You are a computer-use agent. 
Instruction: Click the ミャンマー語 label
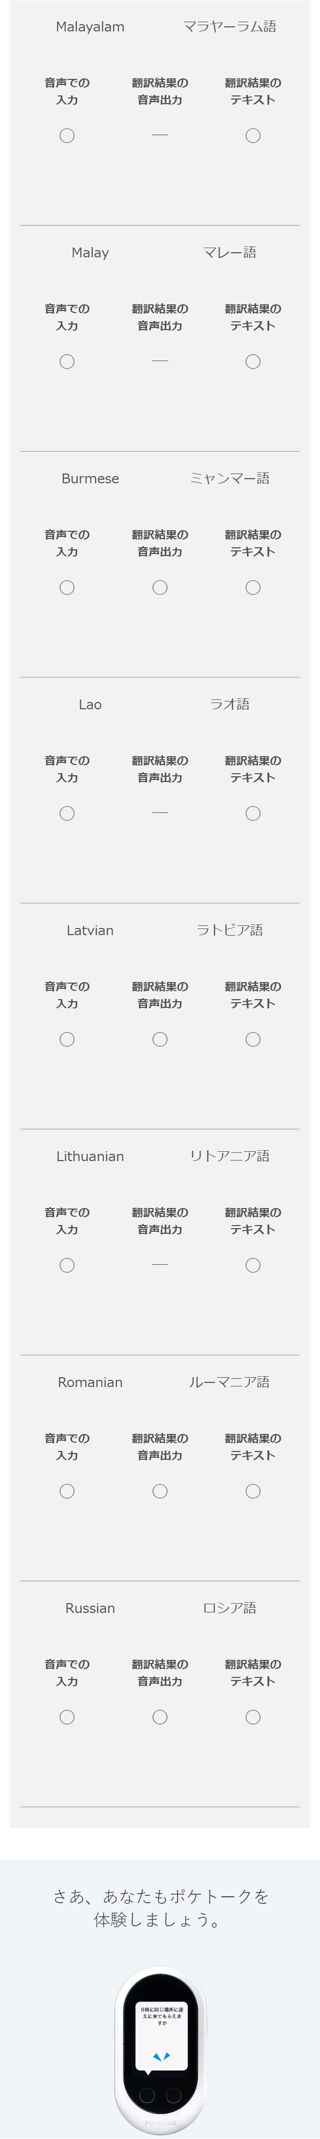(x=230, y=478)
